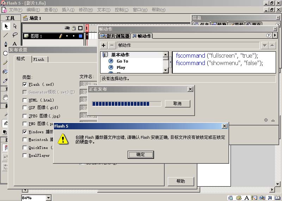Collapse the toolbox list with splitter arrow
Screen dimensions: 282x201
(x=170, y=62)
